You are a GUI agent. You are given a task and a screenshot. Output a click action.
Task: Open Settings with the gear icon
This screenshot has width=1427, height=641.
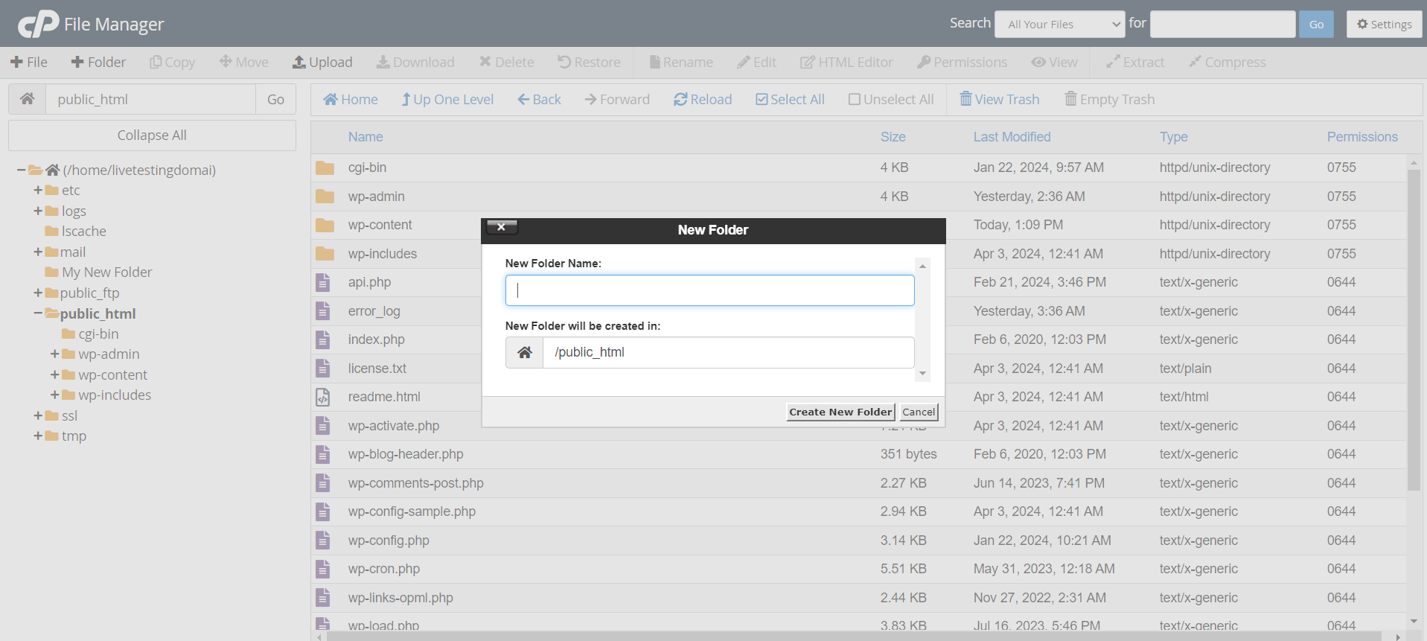1384,24
